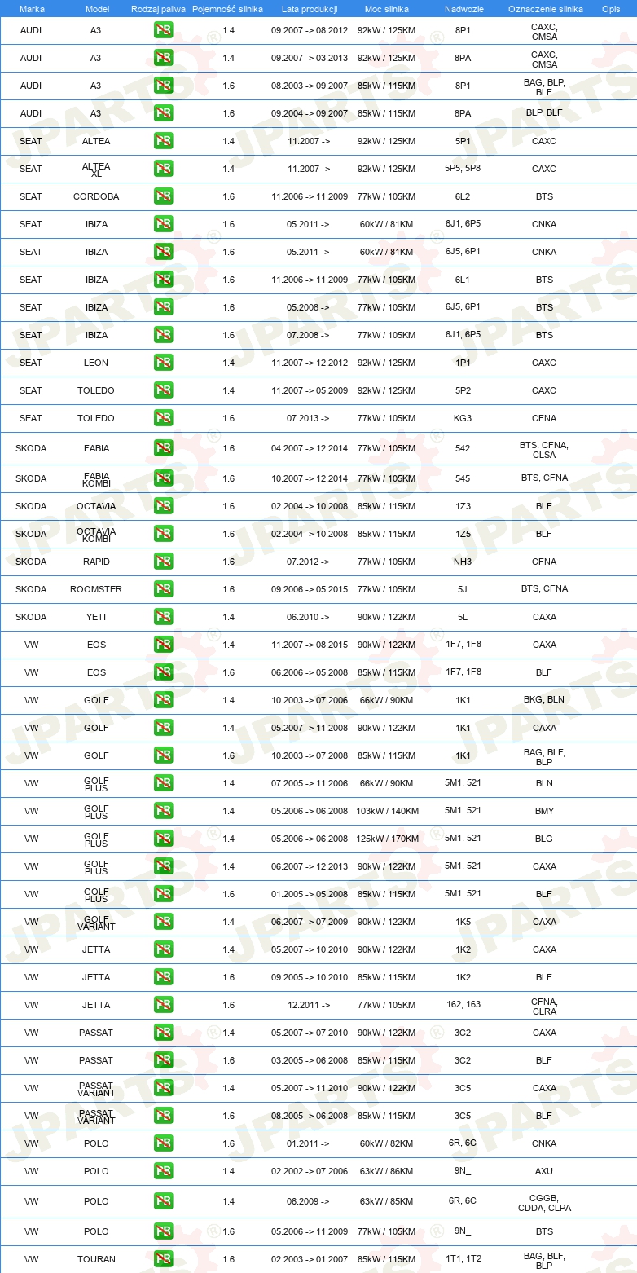The height and width of the screenshot is (1273, 637).
Task: Click body code 1K5
Action: pyautogui.click(x=463, y=922)
